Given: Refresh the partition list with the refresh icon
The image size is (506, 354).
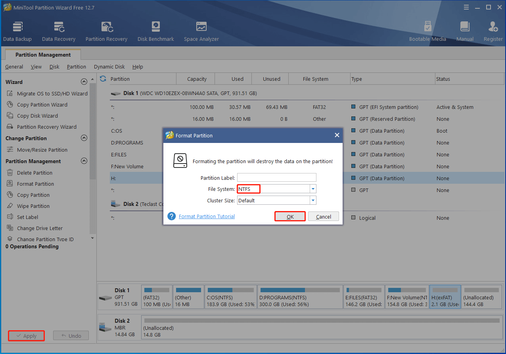Looking at the screenshot, I should (x=103, y=79).
